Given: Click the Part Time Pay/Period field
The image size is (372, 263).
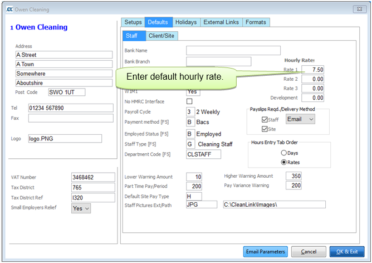Looking at the screenshot, I should pos(194,186).
